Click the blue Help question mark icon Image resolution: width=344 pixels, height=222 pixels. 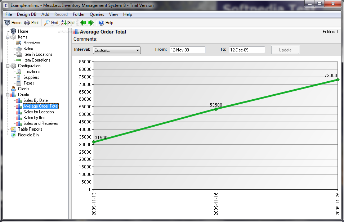point(101,23)
